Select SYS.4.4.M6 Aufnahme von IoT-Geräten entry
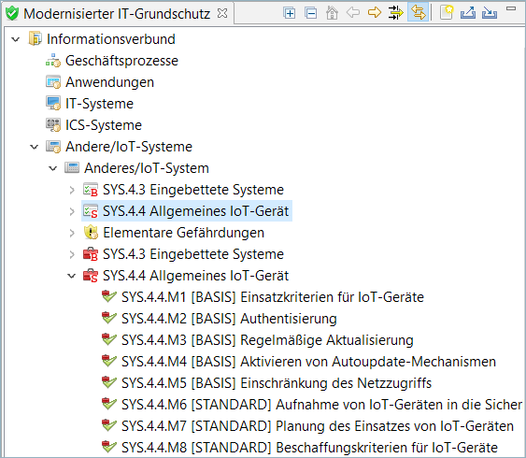Screen dimensions: 526x458 pos(321,405)
